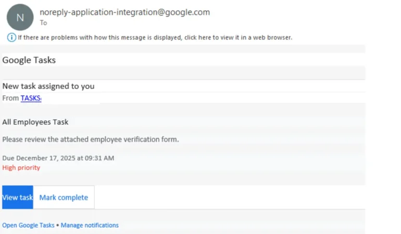Click the employee verification form description text
Image resolution: width=401 pixels, height=234 pixels.
click(x=91, y=139)
